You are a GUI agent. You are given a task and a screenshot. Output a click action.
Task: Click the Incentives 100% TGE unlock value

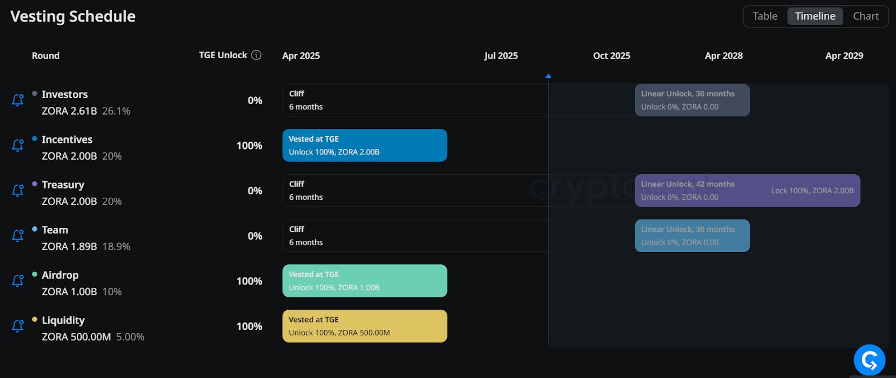(x=249, y=146)
